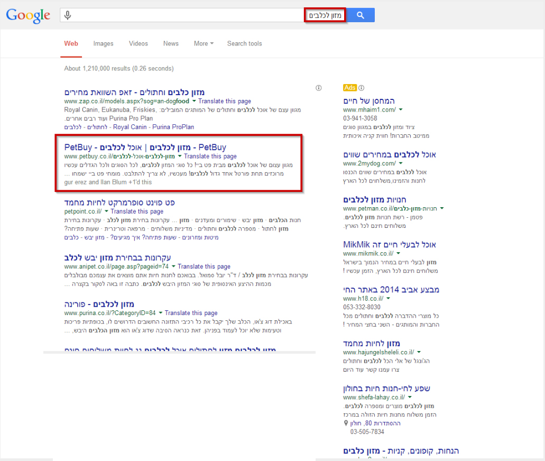Click the map pin icon in shefa-lahay ad
Image resolution: width=545 pixels, height=461 pixels.
pyautogui.click(x=346, y=423)
